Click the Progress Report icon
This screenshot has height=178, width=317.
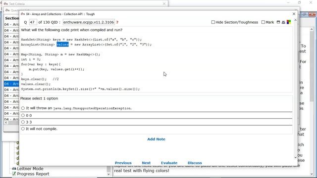pyautogui.click(x=14, y=174)
